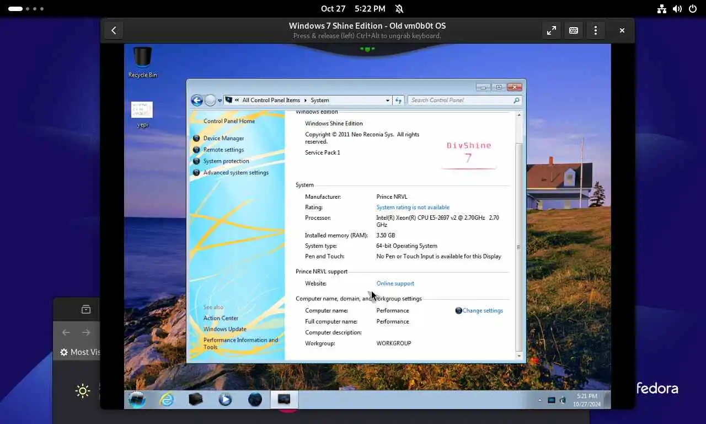Open Performance Information and Tools

240,343
